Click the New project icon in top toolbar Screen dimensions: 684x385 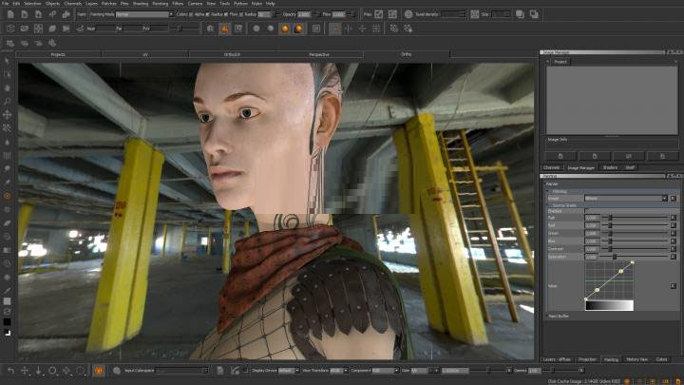(10, 14)
